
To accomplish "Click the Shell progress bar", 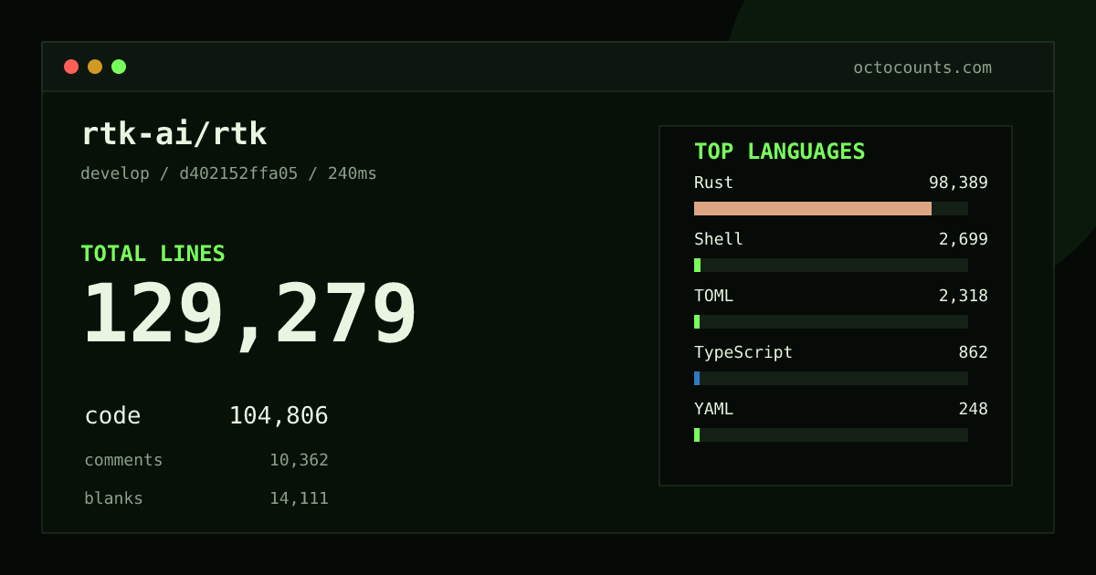I will coord(831,265).
